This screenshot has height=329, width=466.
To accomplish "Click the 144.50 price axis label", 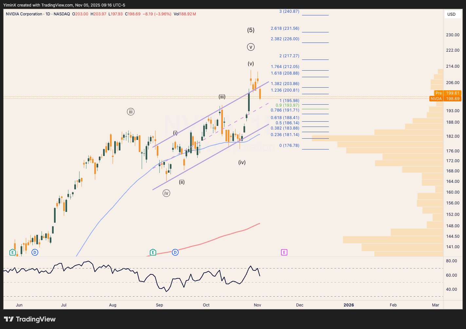I will 453,236.
